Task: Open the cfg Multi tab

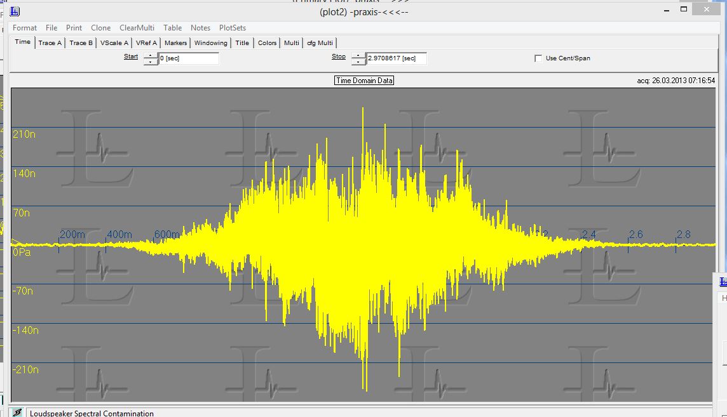Action: [x=320, y=43]
